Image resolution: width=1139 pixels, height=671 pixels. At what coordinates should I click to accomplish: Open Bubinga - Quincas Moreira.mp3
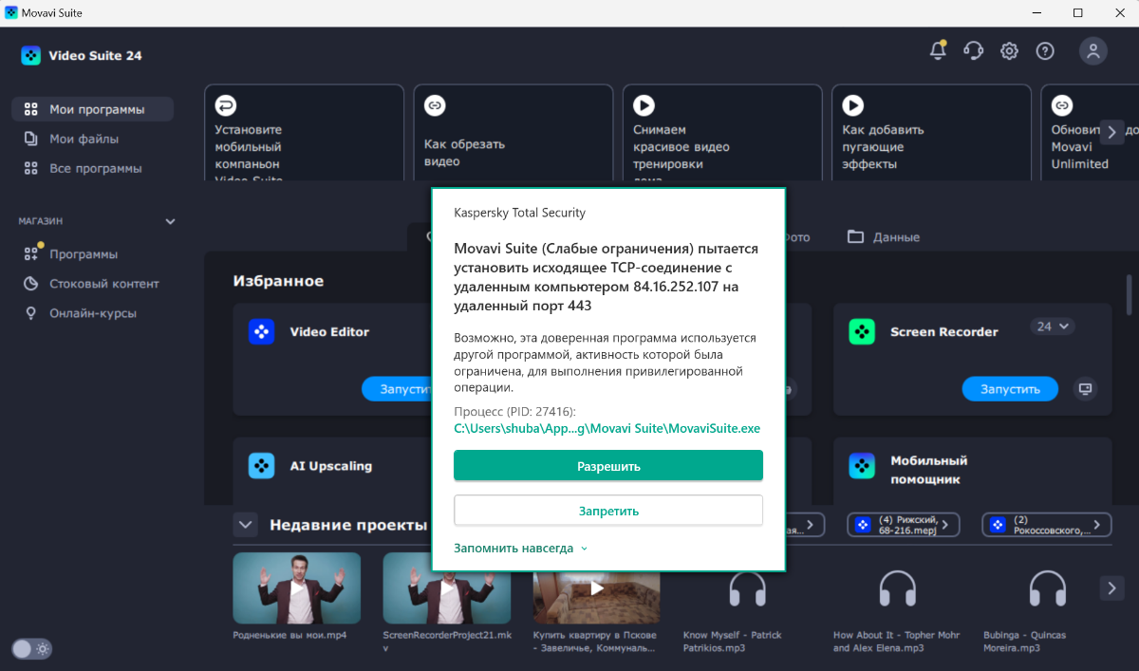pos(1047,588)
